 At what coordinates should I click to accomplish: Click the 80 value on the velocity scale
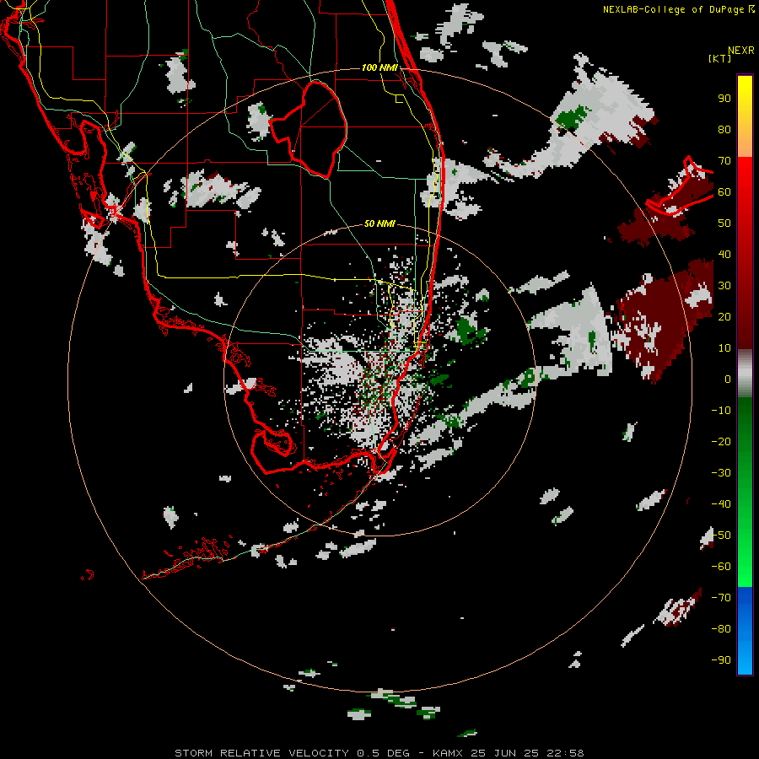click(724, 129)
